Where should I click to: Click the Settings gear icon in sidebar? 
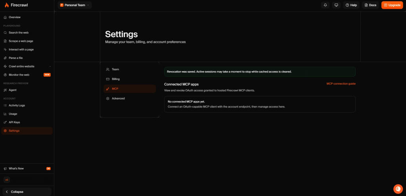coord(5,131)
